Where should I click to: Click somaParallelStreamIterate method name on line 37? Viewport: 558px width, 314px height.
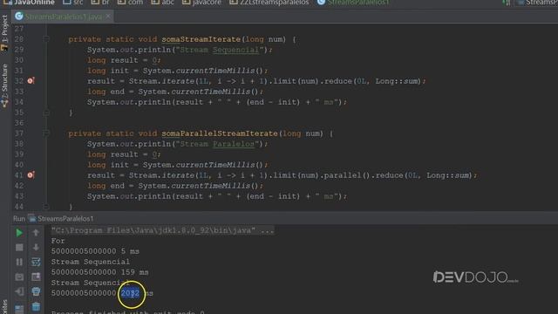tap(220, 133)
